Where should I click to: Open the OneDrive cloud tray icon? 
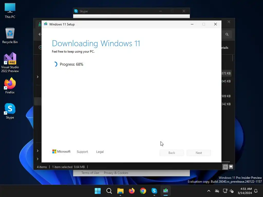[217, 191]
